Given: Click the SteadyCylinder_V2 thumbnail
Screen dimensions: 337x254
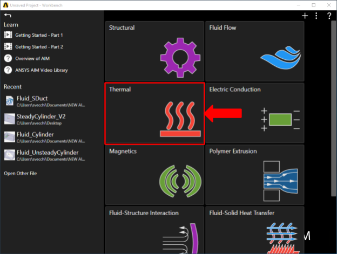Looking at the screenshot, I should click(10, 119).
